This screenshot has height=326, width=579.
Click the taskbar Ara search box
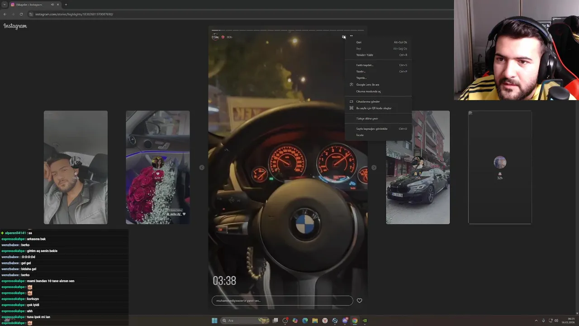245,321
